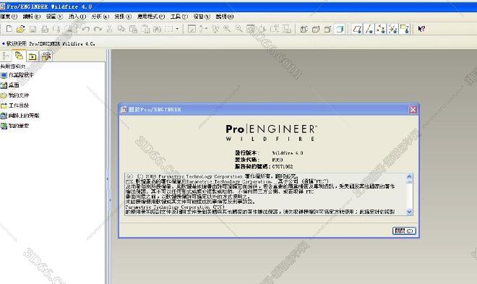This screenshot has width=477, height=284.
Task: Click scroll-up arrow of license text
Action: click(x=409, y=176)
